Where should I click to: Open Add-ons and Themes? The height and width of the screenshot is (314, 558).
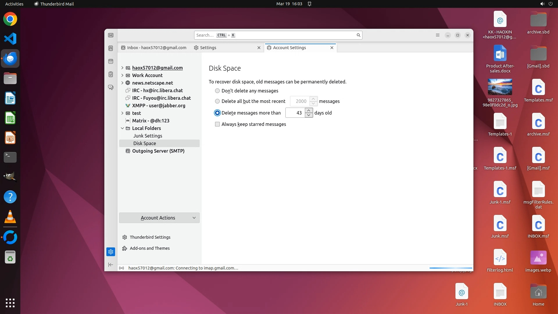pyautogui.click(x=150, y=248)
